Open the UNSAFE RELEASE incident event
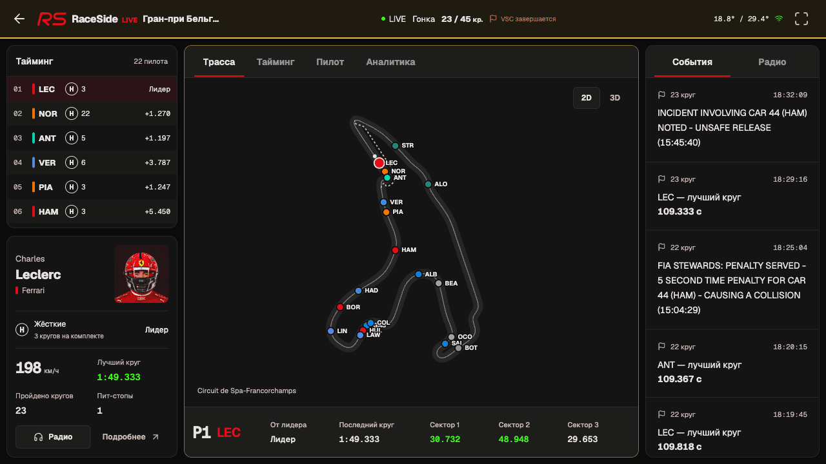 point(732,120)
